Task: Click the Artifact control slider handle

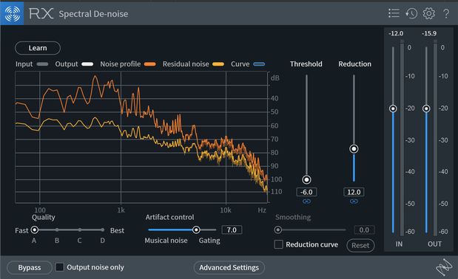Action: (x=196, y=230)
